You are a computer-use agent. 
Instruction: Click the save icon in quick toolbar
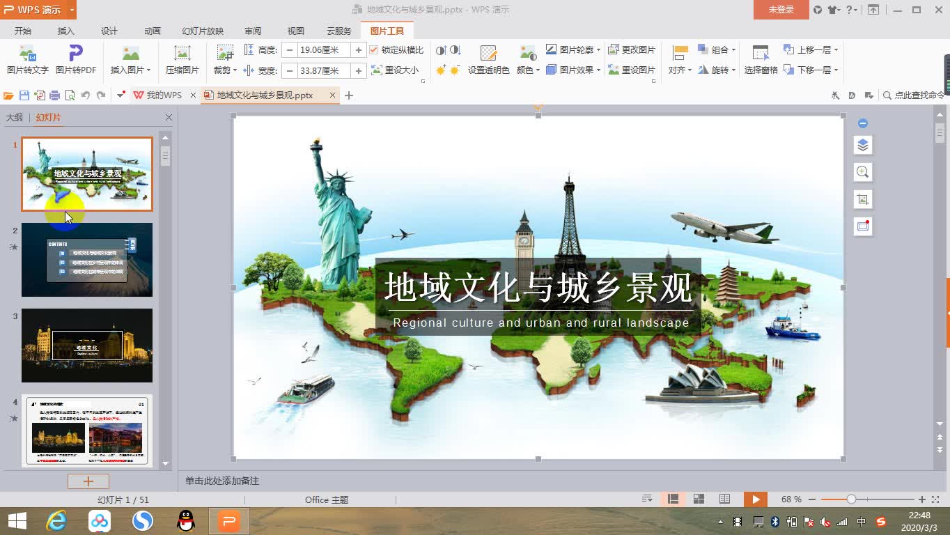click(24, 95)
